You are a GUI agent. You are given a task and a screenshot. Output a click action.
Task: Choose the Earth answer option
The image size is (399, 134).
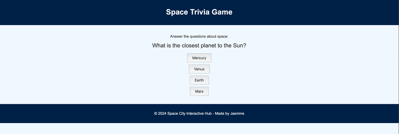tap(199, 80)
